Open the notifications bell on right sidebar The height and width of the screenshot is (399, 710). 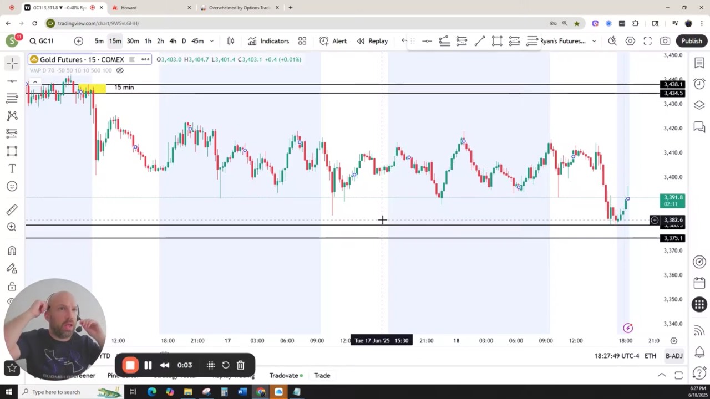(x=699, y=352)
